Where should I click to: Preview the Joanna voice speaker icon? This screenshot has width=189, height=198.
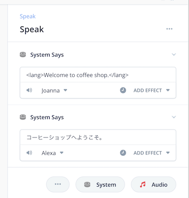pyautogui.click(x=29, y=90)
